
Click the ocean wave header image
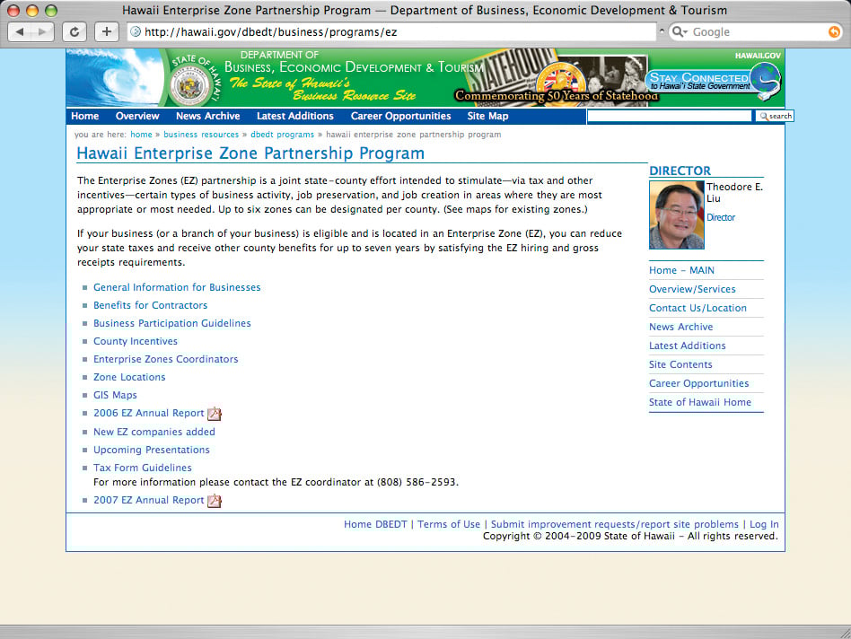pyautogui.click(x=115, y=77)
